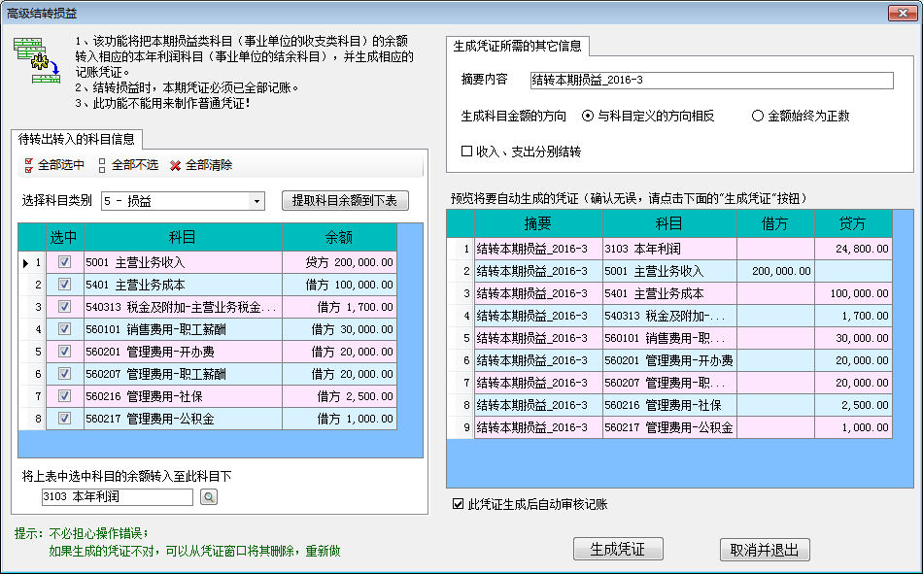Click preview cell 5401 主营业务成本
The height and width of the screenshot is (574, 923).
669,293
